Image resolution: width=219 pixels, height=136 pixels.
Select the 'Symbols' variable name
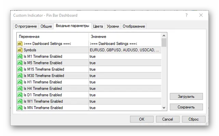click(30, 50)
